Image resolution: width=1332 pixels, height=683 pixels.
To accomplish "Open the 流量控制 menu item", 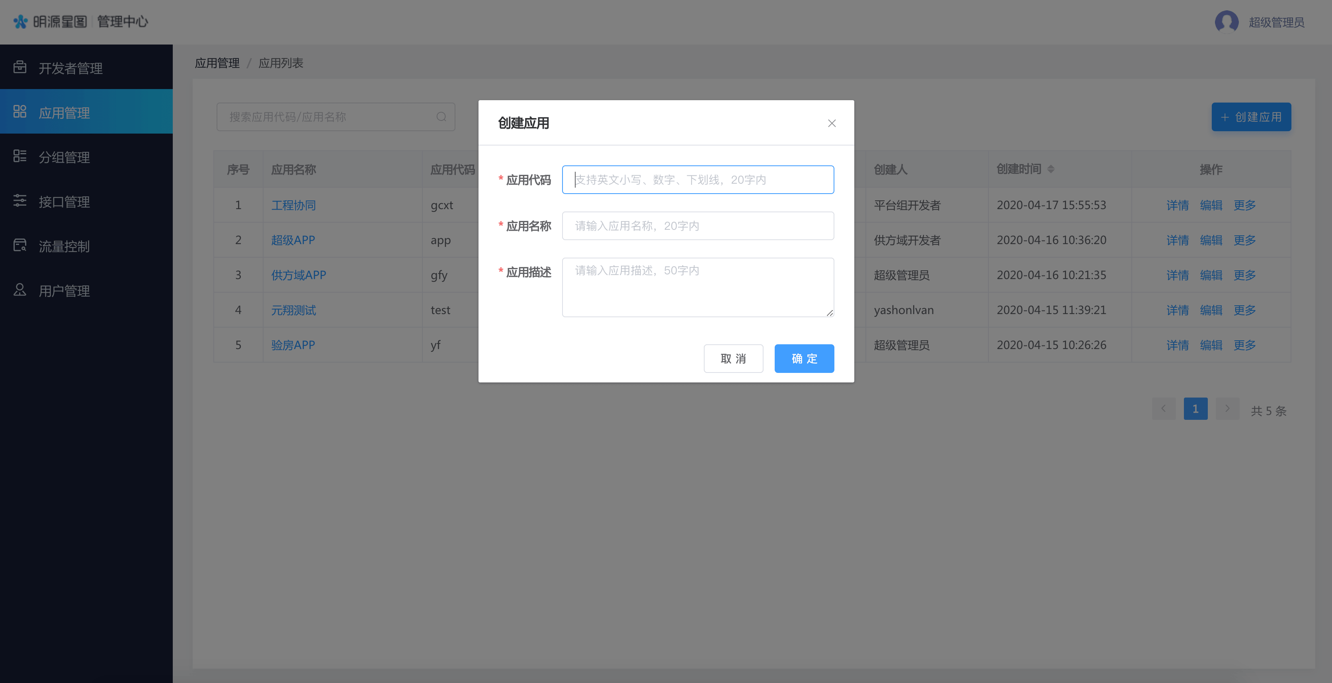I will point(64,246).
